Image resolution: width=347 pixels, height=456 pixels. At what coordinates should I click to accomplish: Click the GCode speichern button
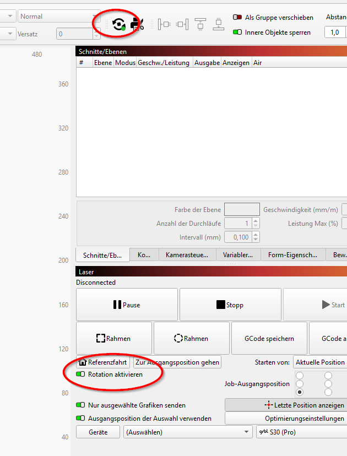[x=269, y=339]
